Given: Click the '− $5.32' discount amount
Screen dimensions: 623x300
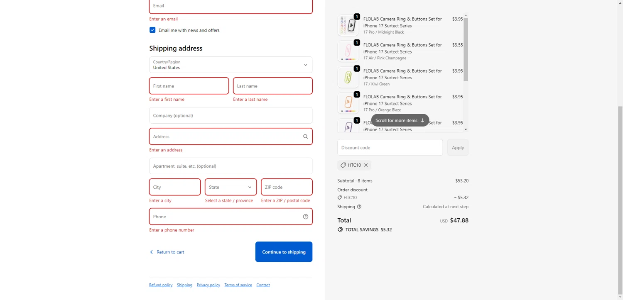Looking at the screenshot, I should pyautogui.click(x=461, y=198).
